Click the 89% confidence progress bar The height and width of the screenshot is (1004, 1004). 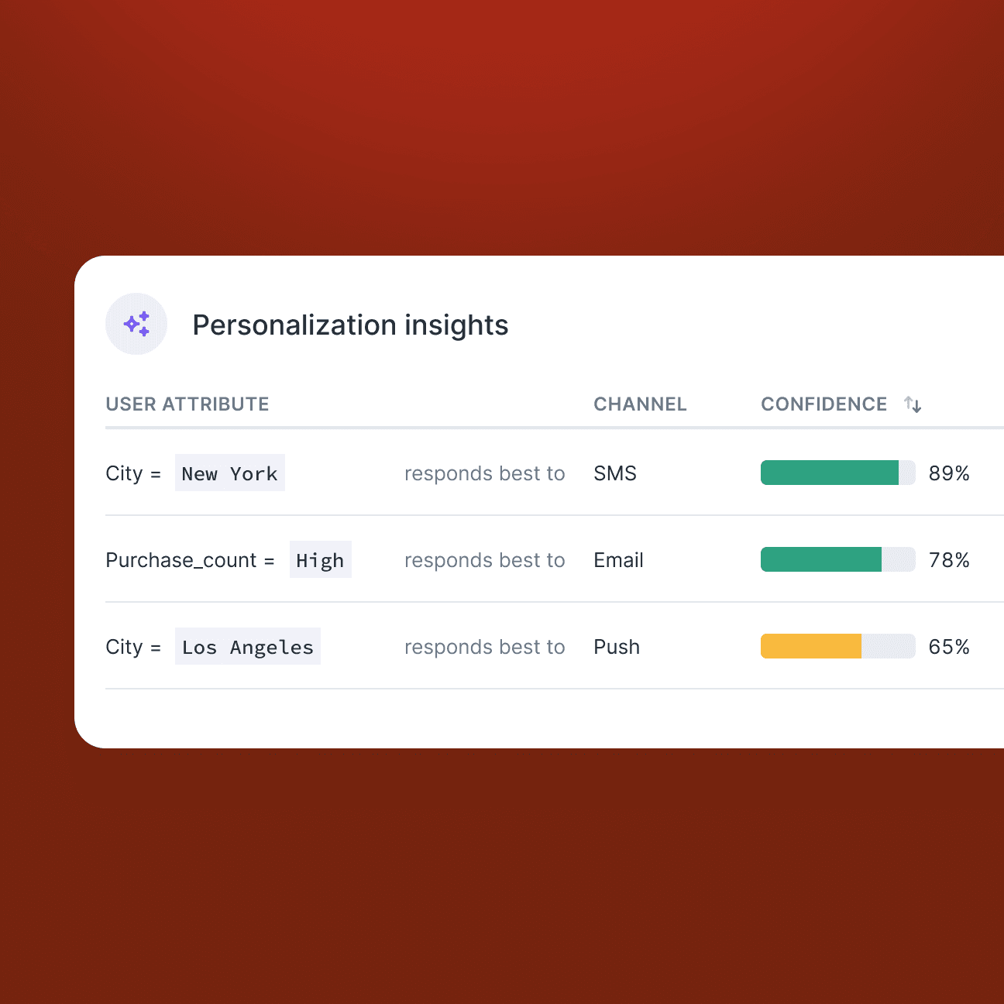[x=837, y=473]
